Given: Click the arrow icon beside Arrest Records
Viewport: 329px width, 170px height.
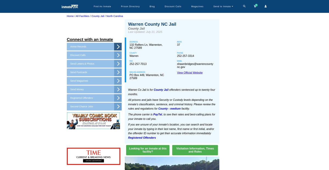Looking at the screenshot, I should tap(118, 47).
